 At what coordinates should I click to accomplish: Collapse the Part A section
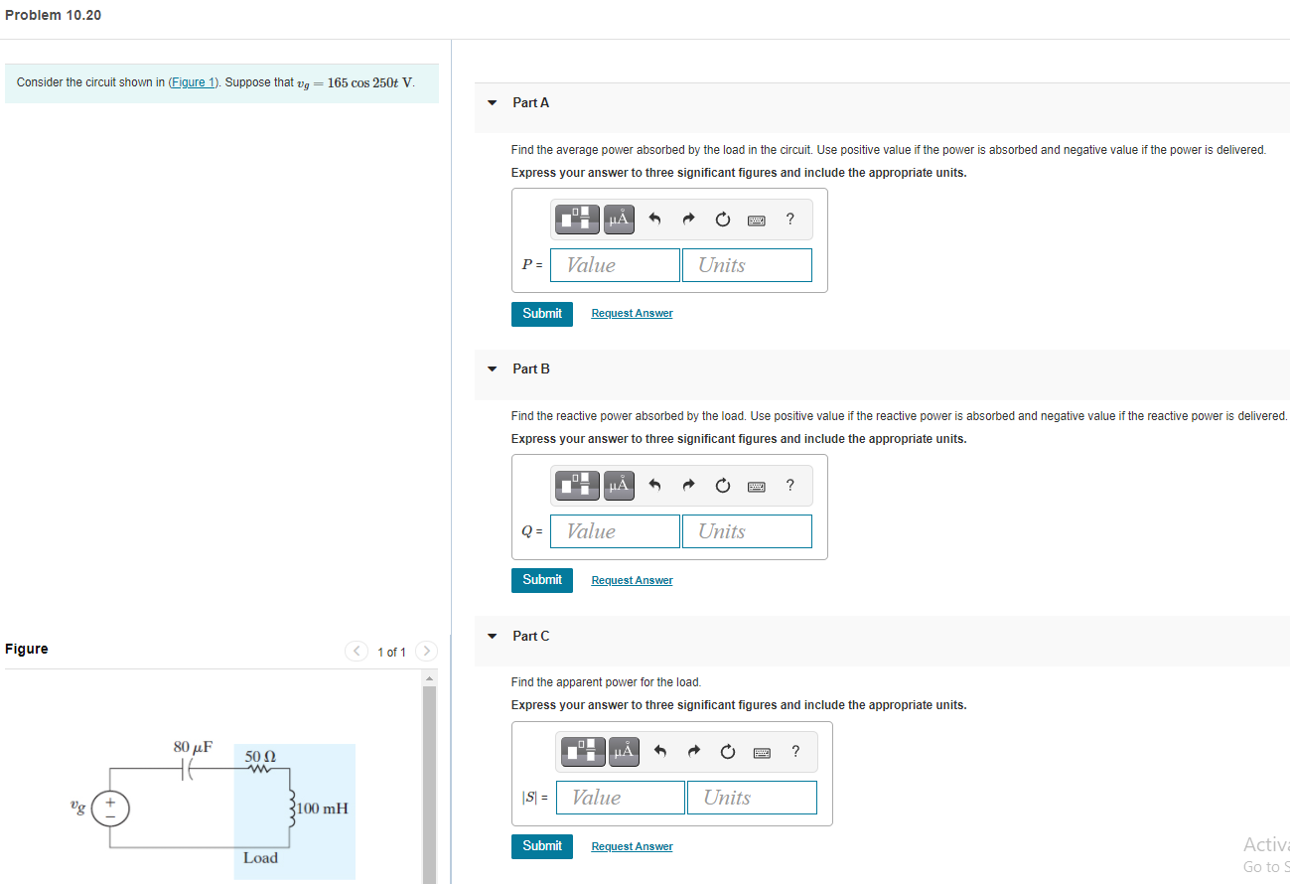click(x=492, y=102)
